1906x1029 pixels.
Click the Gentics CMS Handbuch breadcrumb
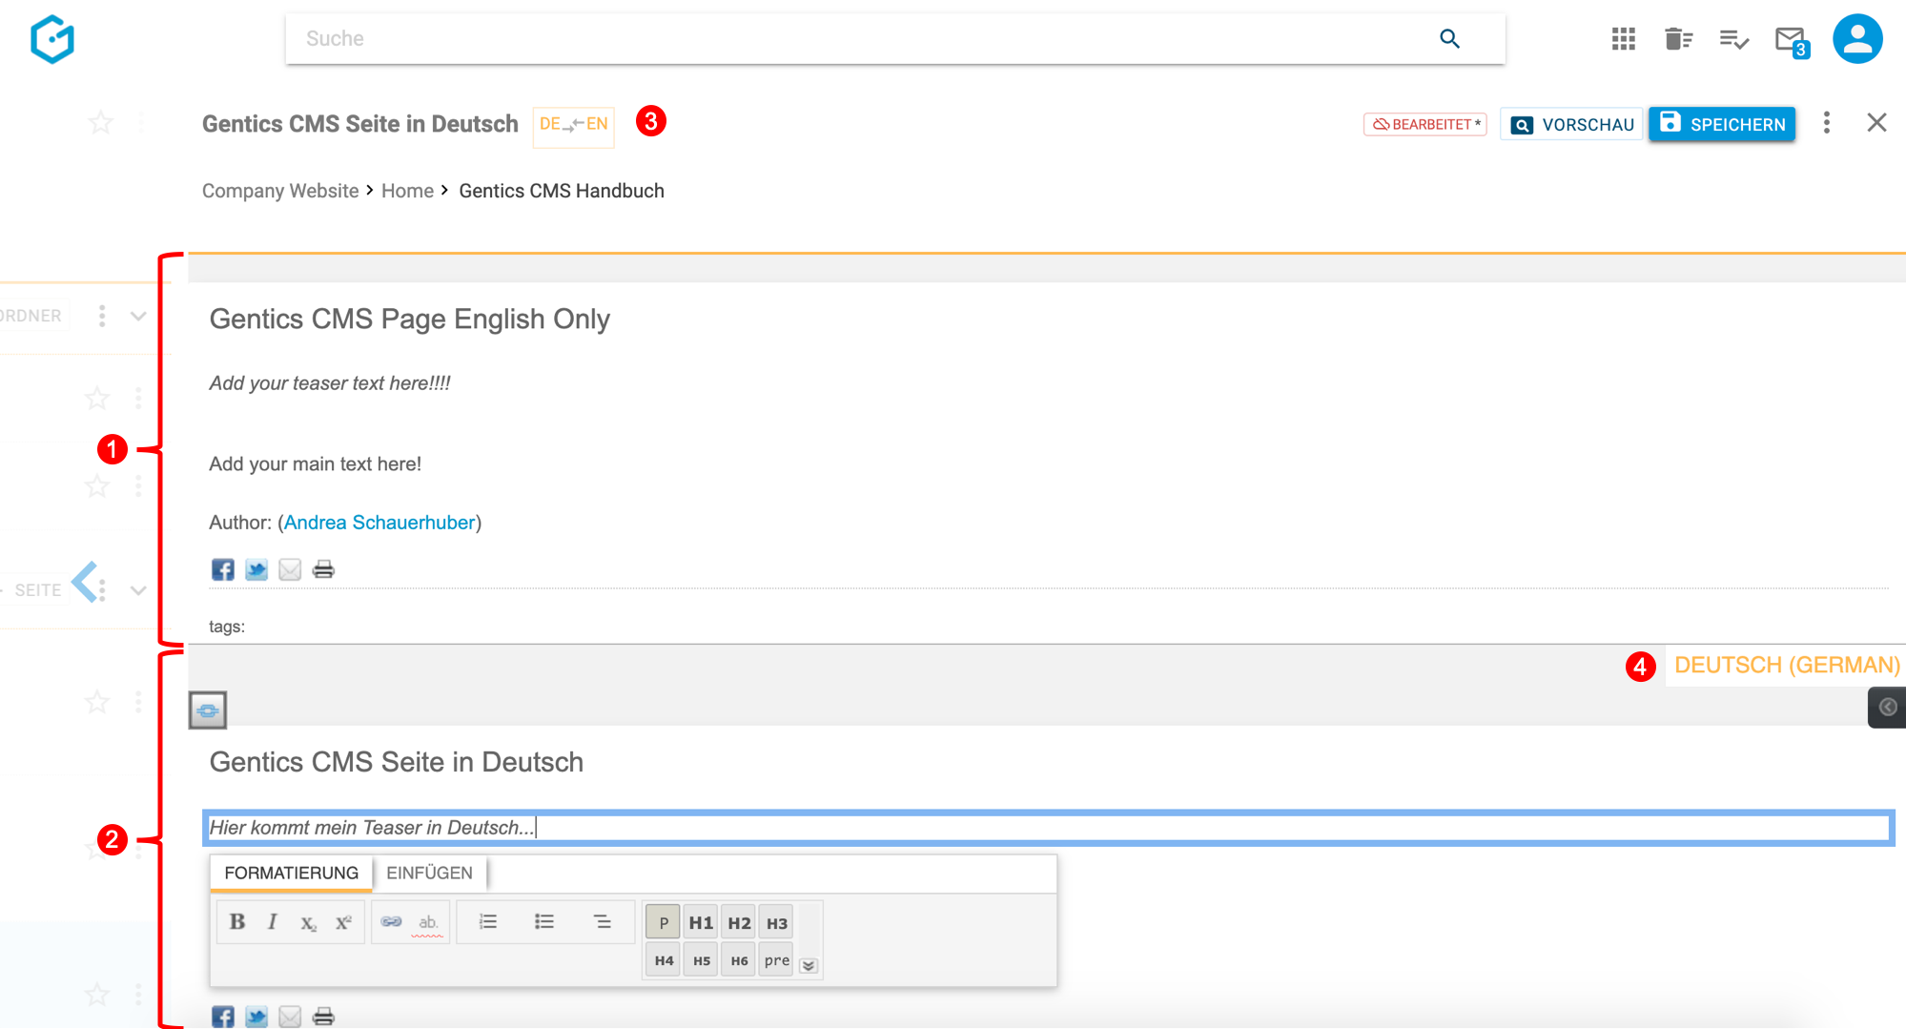click(x=562, y=191)
